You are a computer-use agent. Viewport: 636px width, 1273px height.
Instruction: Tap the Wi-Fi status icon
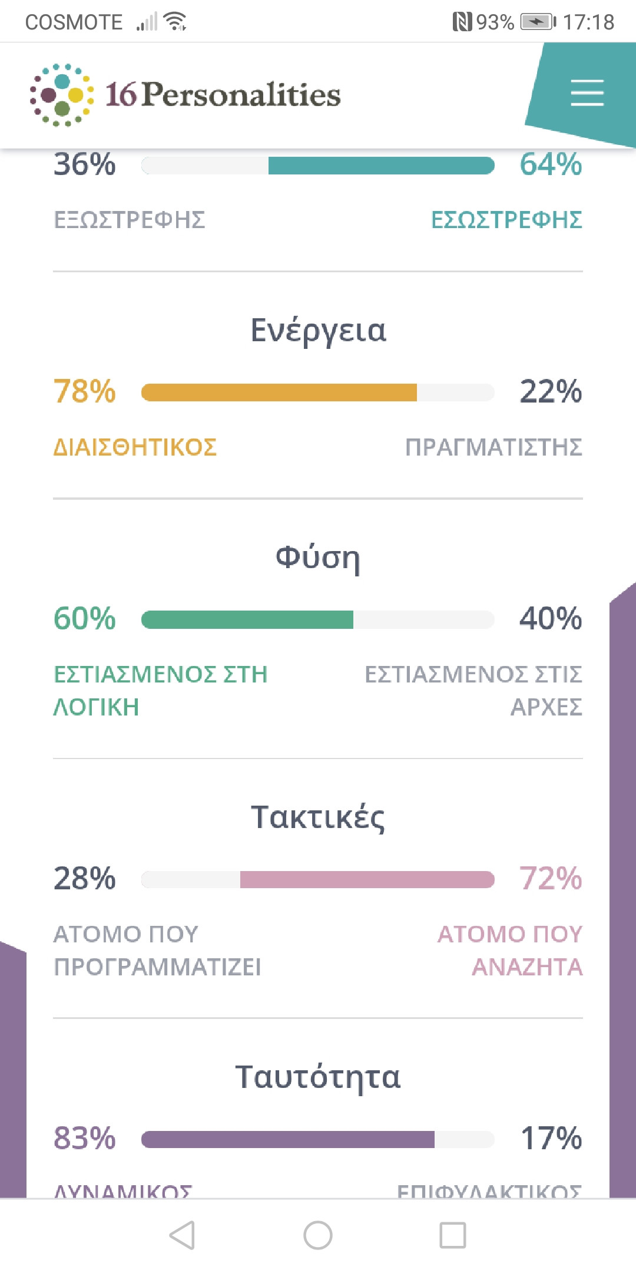pyautogui.click(x=175, y=22)
